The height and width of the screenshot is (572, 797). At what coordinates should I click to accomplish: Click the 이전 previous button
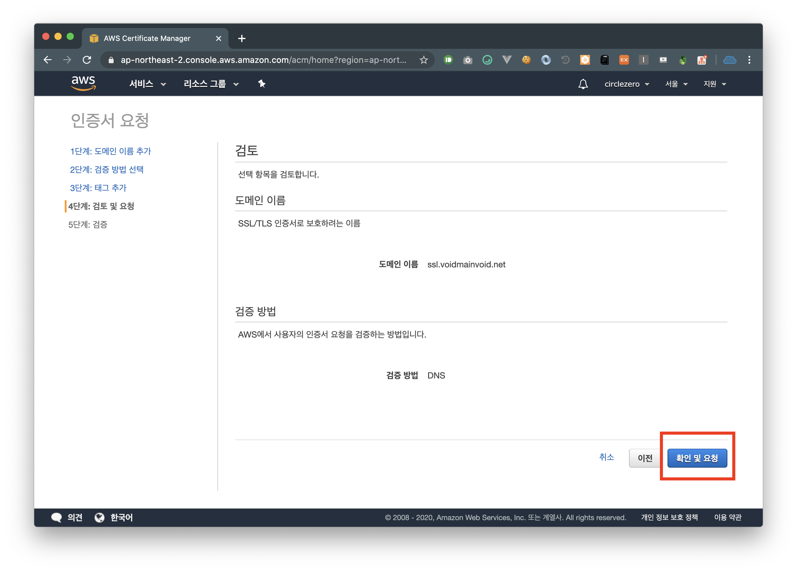pyautogui.click(x=645, y=458)
